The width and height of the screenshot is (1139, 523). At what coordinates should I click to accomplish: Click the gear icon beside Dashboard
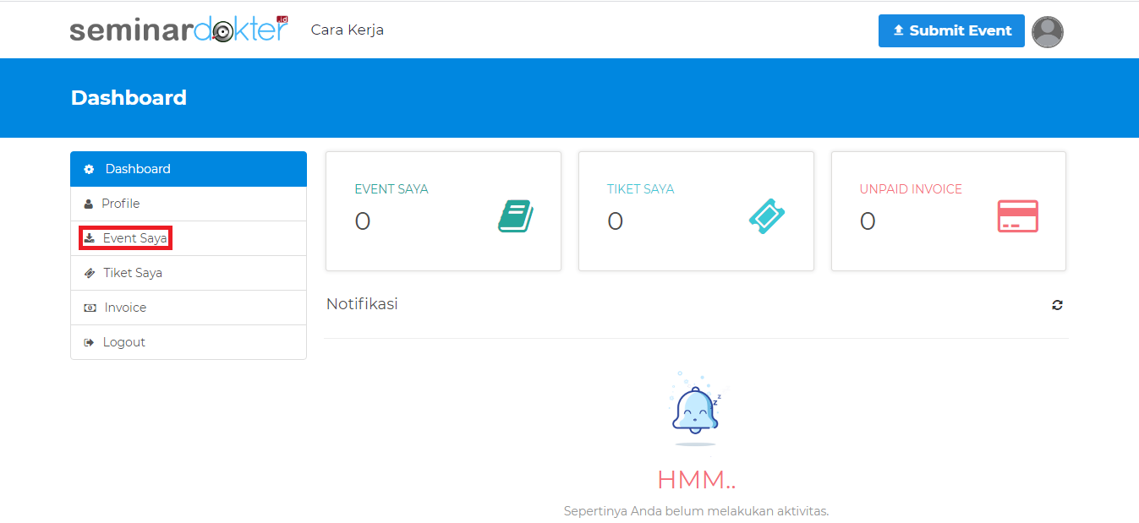tap(89, 170)
